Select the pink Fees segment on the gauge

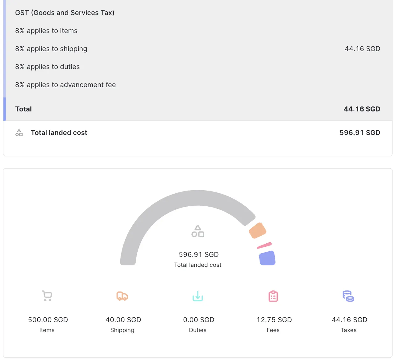click(x=264, y=245)
